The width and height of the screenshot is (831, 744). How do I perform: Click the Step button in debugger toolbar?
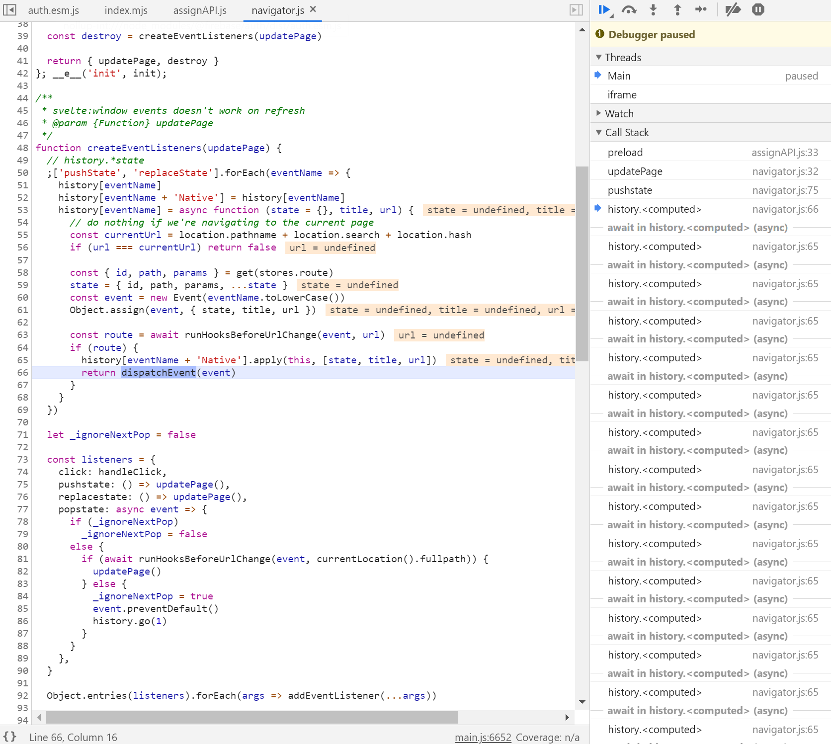click(x=701, y=10)
